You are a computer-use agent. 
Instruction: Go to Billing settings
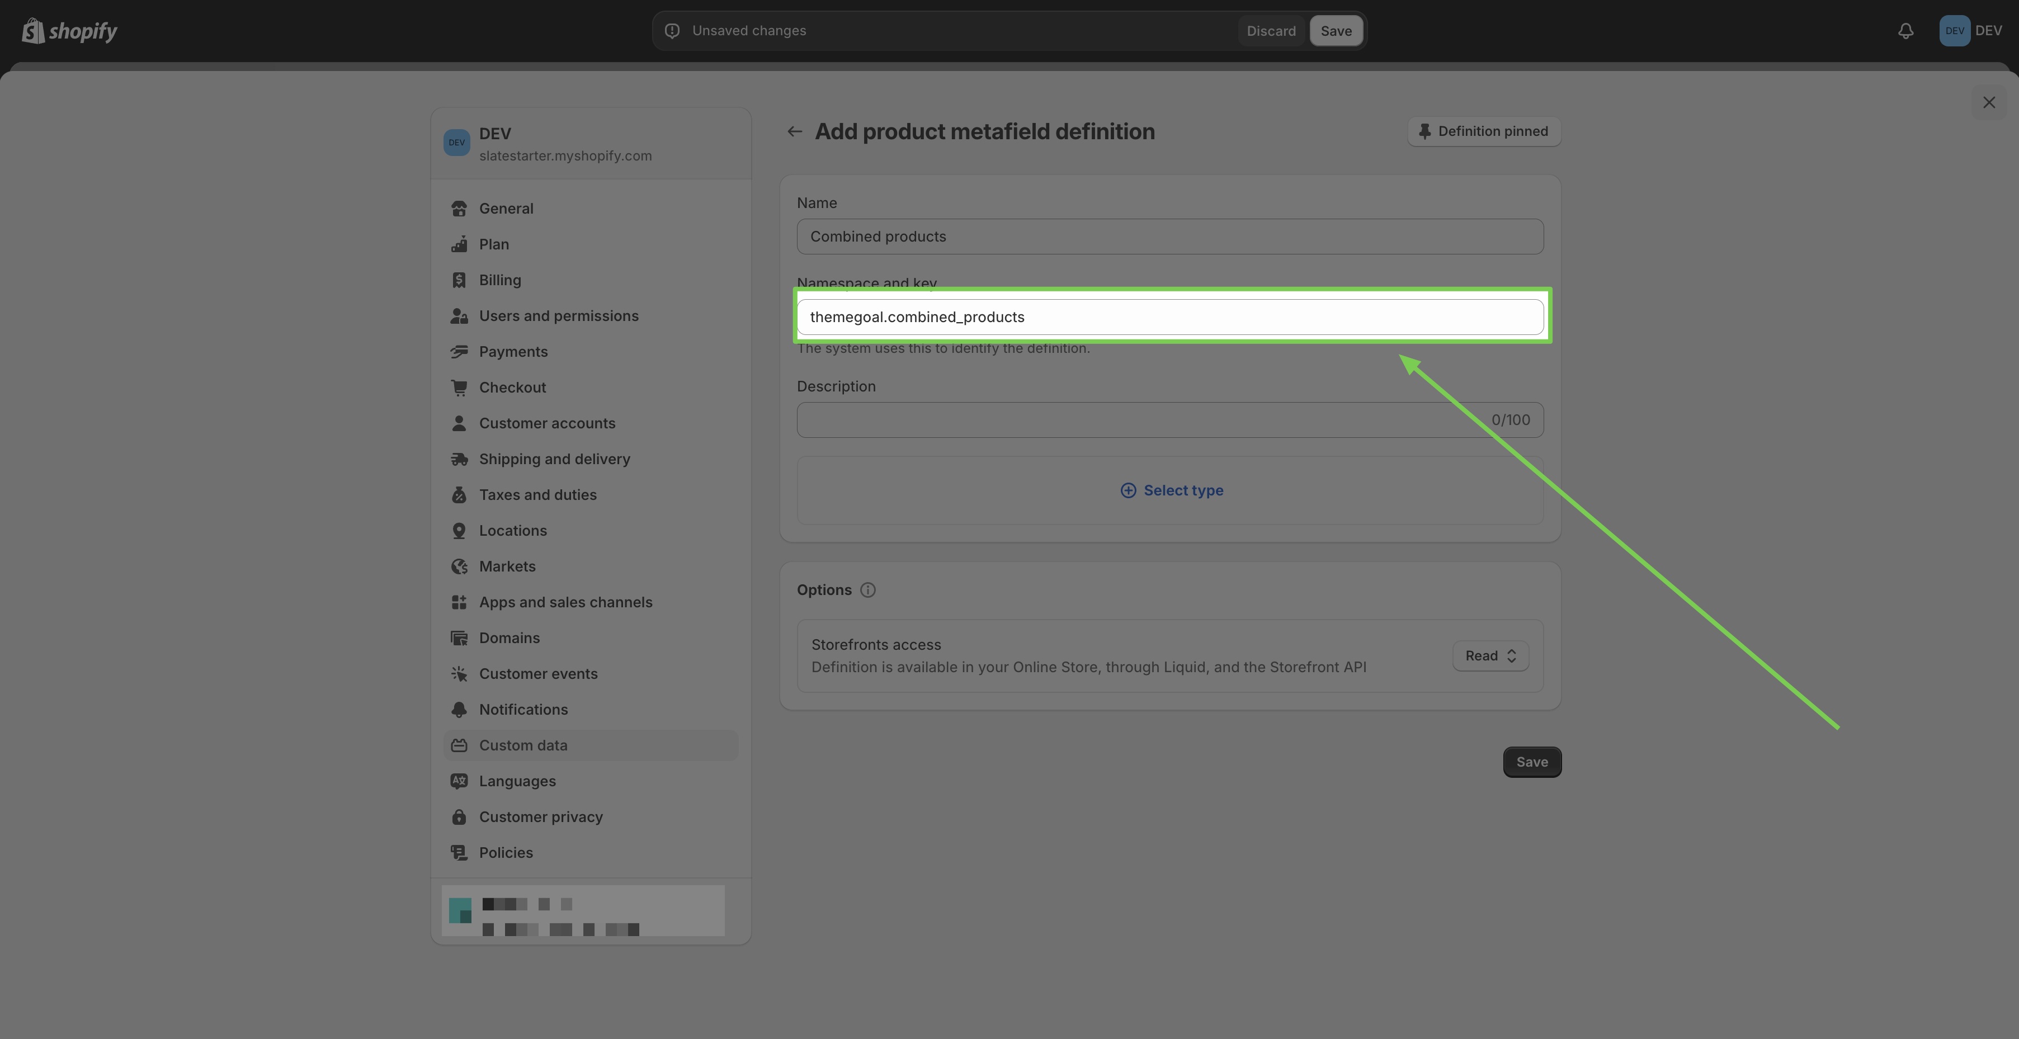(x=591, y=281)
